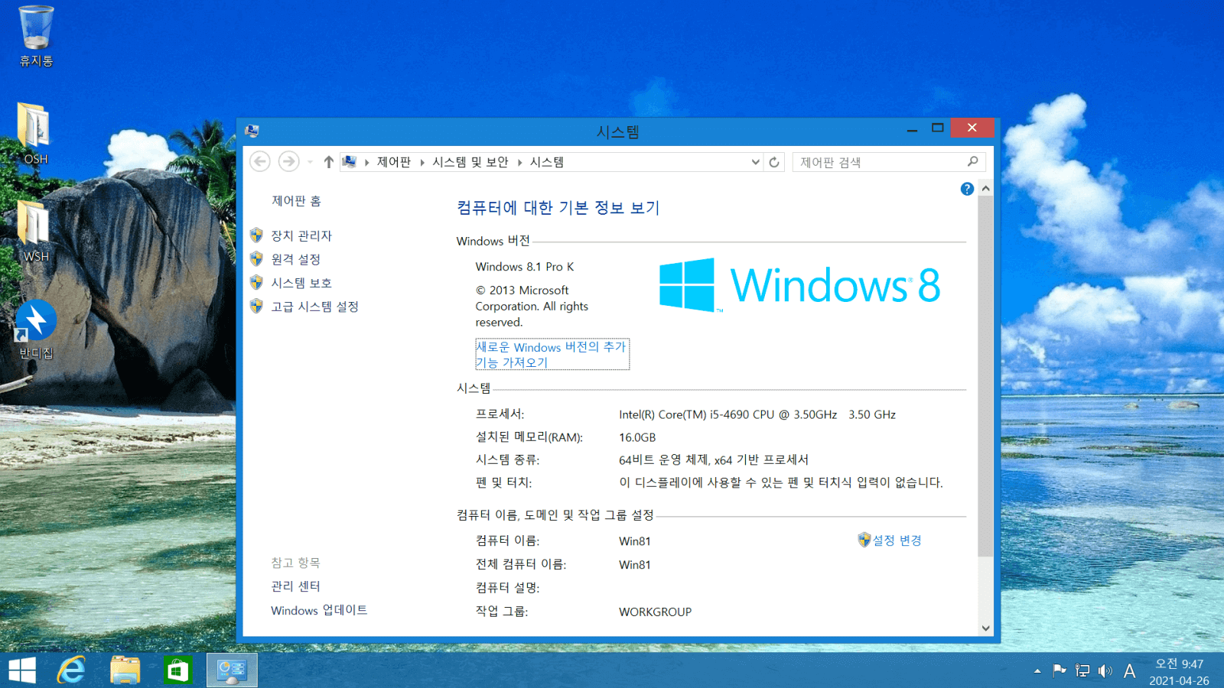Click the shield icon beside 시스템 보호
Screen dimensions: 1224x688
tap(256, 283)
